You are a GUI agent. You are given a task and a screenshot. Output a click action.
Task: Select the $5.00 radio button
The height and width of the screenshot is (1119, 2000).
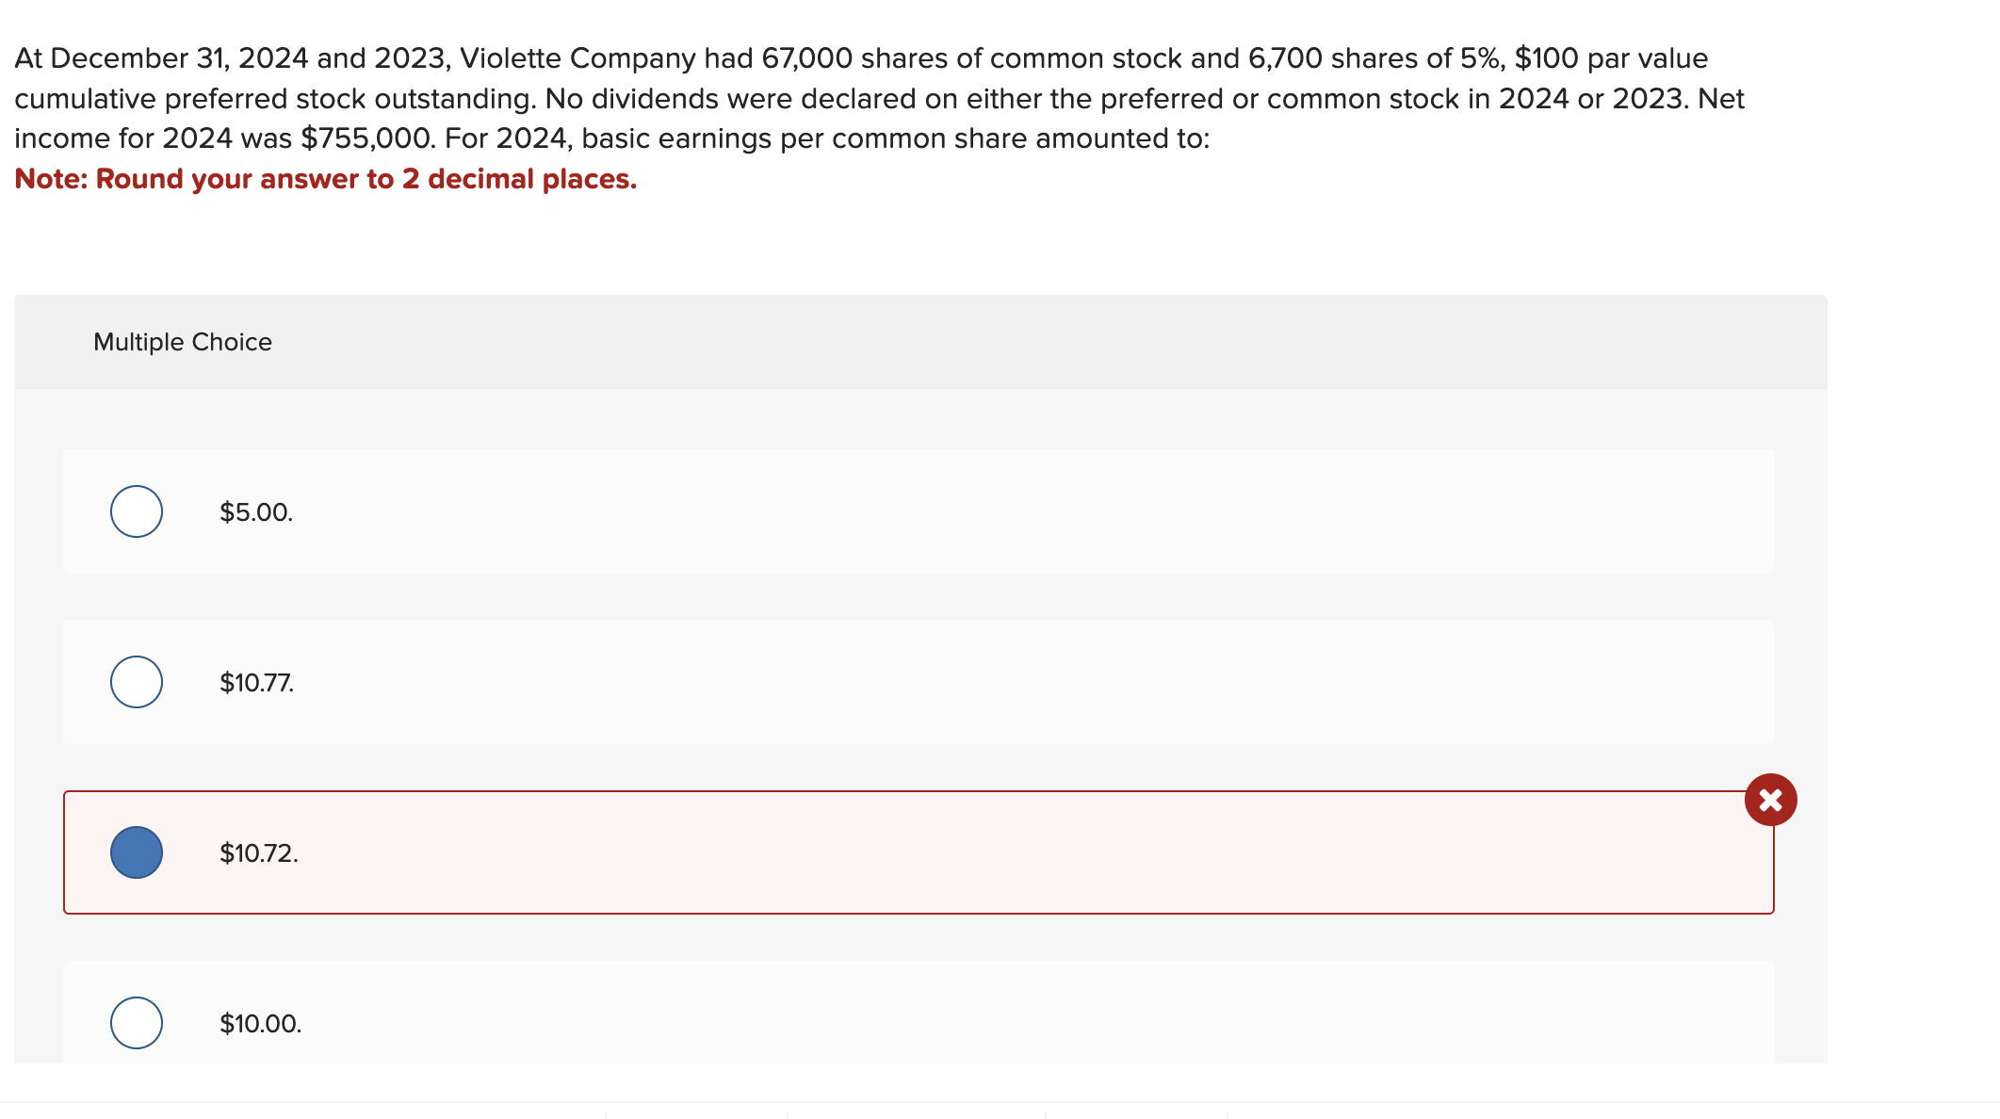(x=136, y=511)
